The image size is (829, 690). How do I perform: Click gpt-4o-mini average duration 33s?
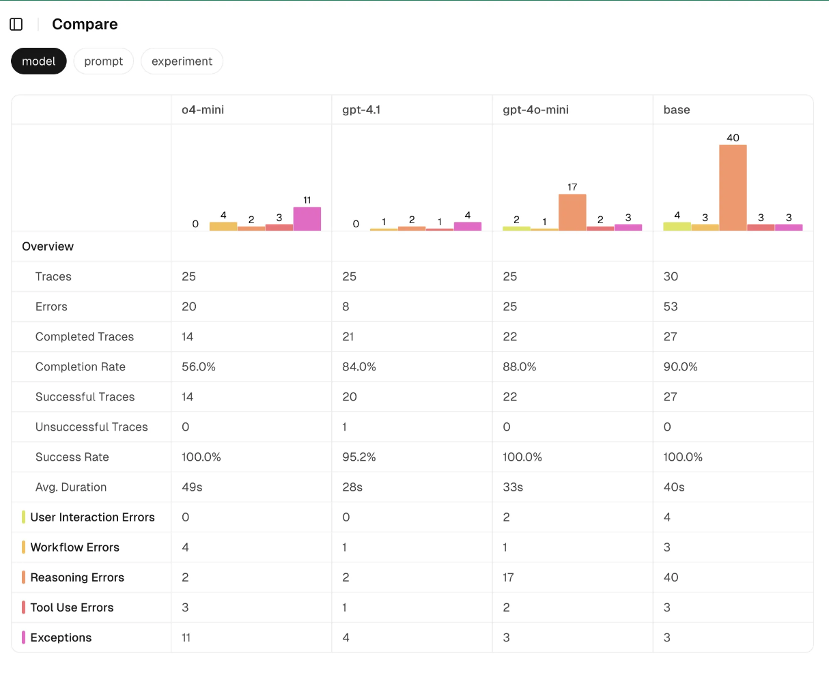pyautogui.click(x=513, y=487)
